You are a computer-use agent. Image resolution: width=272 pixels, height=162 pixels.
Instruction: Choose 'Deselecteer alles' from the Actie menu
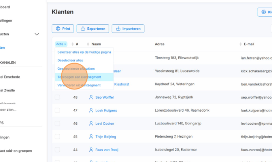point(70,60)
